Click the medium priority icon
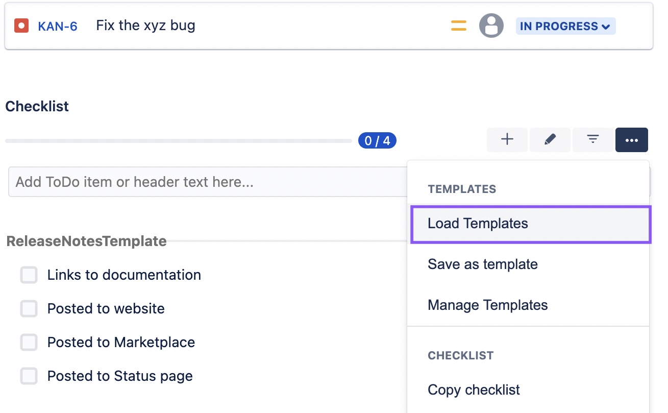This screenshot has height=413, width=668. pos(459,26)
